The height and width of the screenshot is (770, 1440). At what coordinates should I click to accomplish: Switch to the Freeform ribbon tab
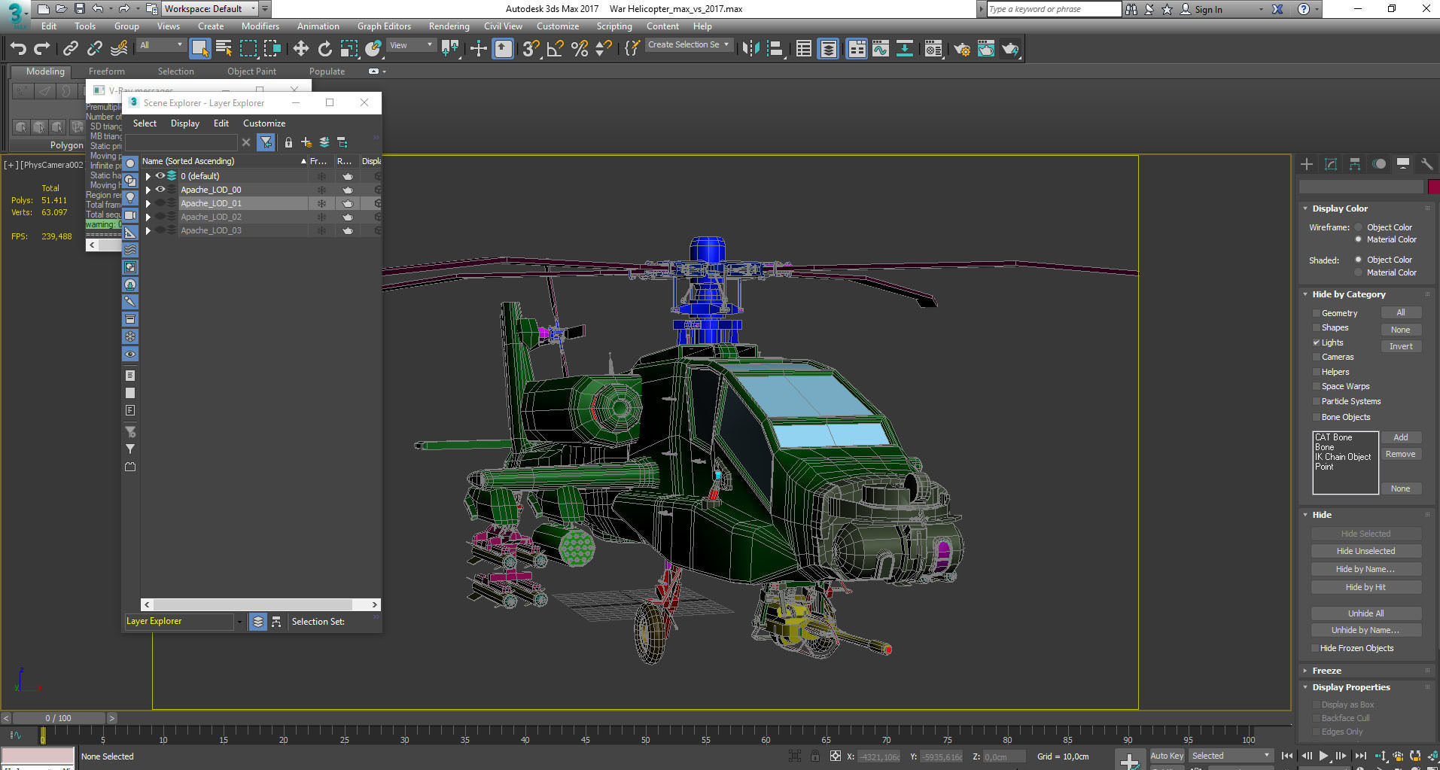(107, 72)
